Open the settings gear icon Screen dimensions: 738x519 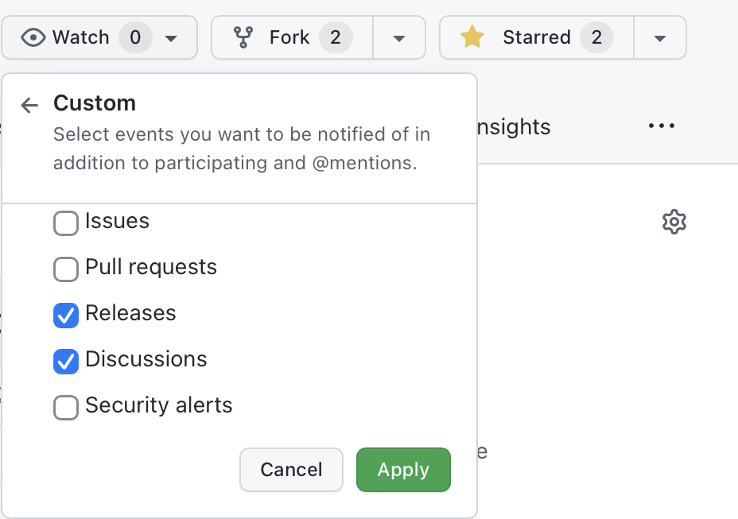[x=674, y=222]
